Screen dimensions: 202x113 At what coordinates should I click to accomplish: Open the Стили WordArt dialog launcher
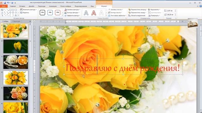(x=126, y=19)
